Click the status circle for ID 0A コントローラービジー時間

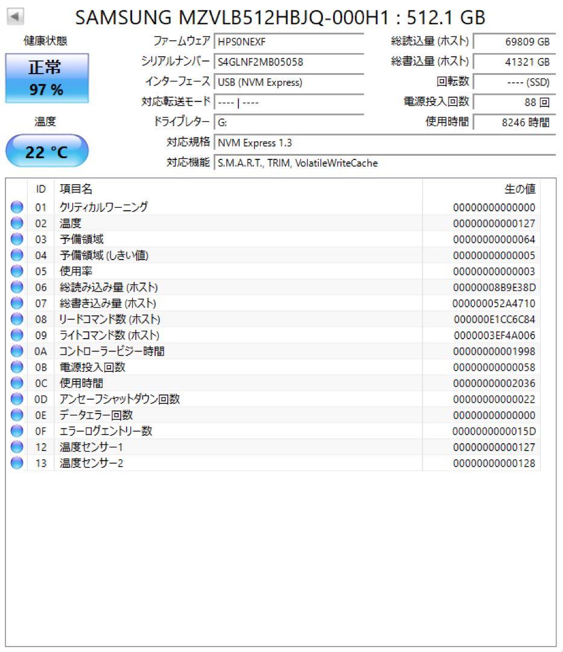coord(17,351)
